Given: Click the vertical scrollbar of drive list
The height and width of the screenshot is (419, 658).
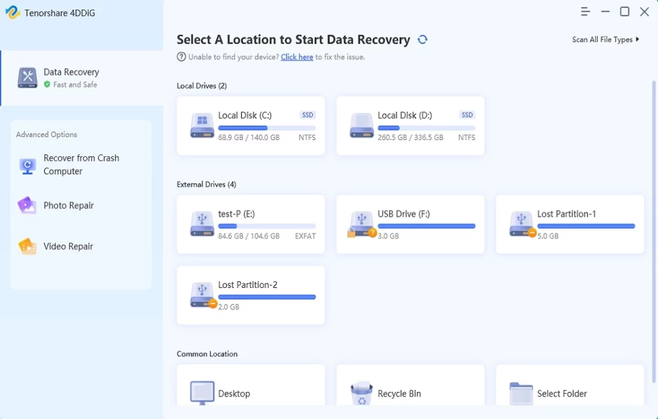Looking at the screenshot, I should 654,232.
